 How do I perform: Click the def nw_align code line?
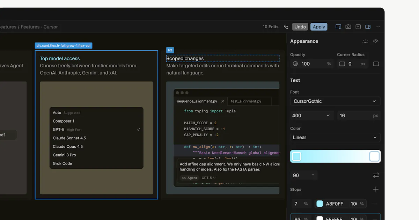(223, 147)
